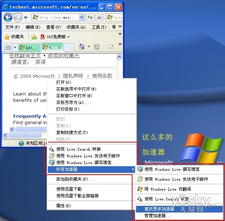Click submenu 使用 Windows Live 发送电子邮件 icon
The image size is (225, 221).
pos(140,179)
